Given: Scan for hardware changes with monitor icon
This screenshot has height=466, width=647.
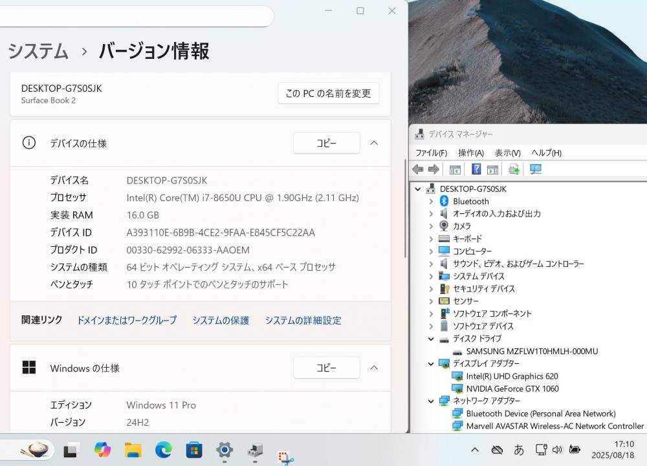Looking at the screenshot, I should 535,169.
